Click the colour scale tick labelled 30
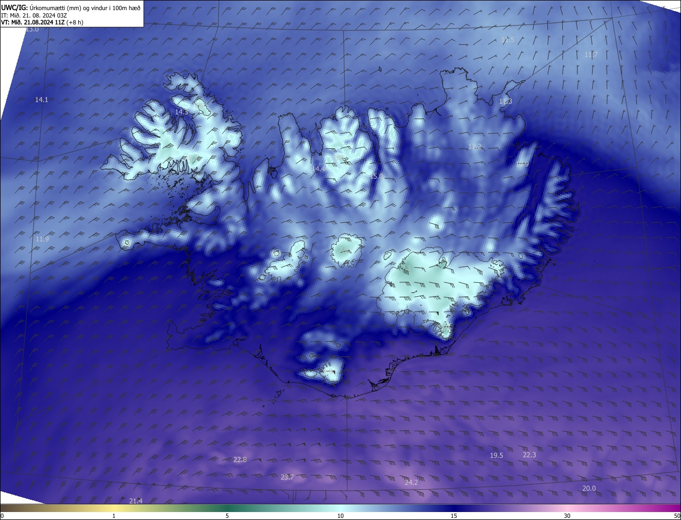Image resolution: width=681 pixels, height=520 pixels. tap(567, 516)
